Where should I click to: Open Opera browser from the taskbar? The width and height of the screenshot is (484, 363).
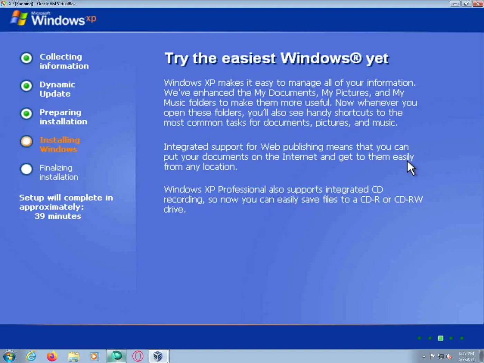[x=138, y=356]
